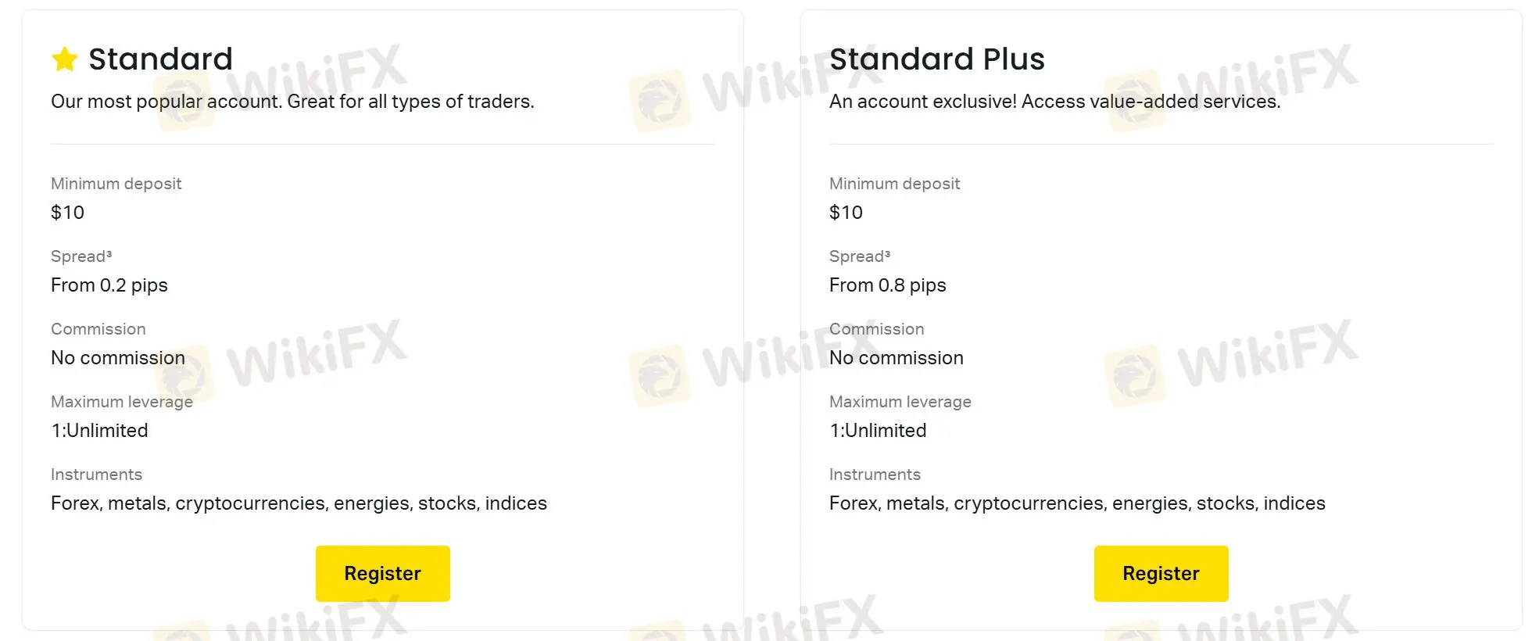Click the $10 value under Standard

(x=67, y=213)
